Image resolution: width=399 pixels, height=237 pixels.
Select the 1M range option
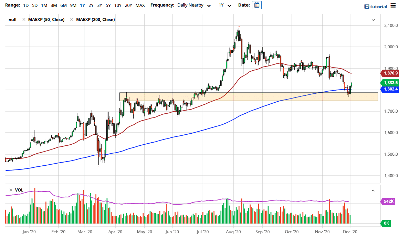point(44,5)
